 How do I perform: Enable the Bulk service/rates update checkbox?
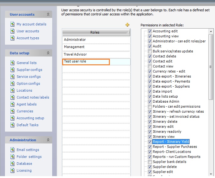(150, 51)
